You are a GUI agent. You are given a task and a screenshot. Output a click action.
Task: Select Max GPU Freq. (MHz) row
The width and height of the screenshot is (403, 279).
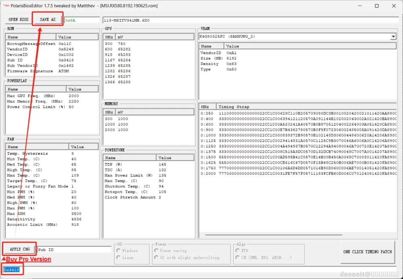click(52, 96)
